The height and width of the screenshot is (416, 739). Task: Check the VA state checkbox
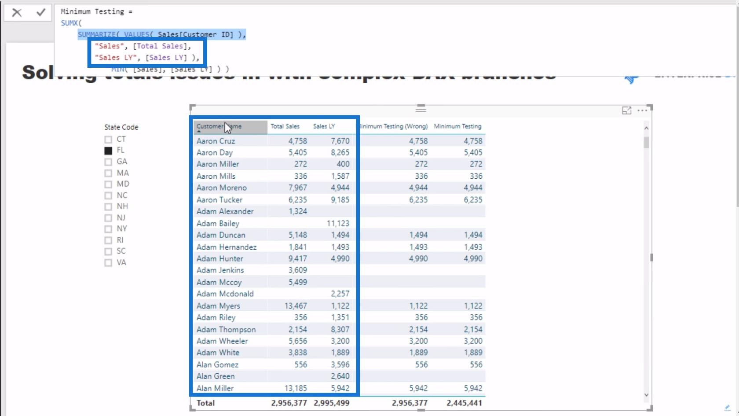pyautogui.click(x=108, y=263)
